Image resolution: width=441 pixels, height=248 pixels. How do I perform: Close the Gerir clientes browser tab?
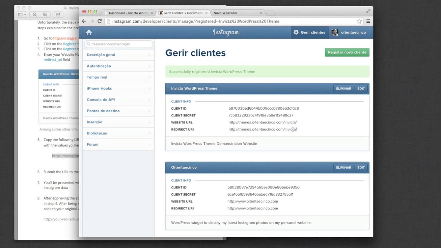206,13
